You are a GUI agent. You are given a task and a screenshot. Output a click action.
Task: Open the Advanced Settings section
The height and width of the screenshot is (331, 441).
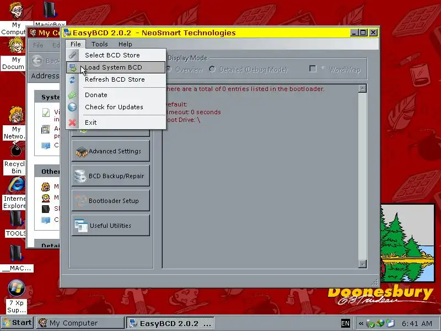[111, 151]
